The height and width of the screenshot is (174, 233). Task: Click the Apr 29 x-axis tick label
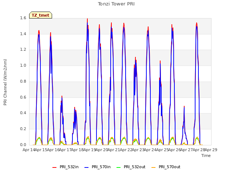tap(211, 150)
